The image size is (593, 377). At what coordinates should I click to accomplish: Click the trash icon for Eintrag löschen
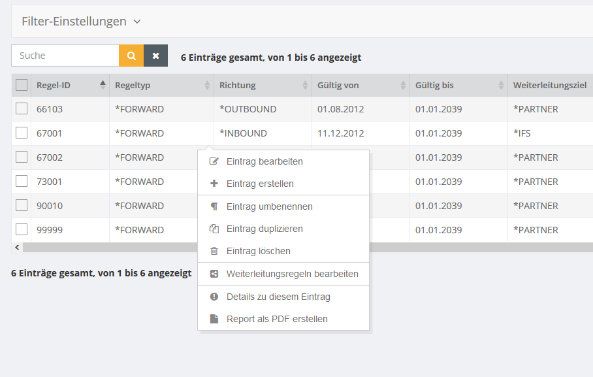(x=214, y=251)
